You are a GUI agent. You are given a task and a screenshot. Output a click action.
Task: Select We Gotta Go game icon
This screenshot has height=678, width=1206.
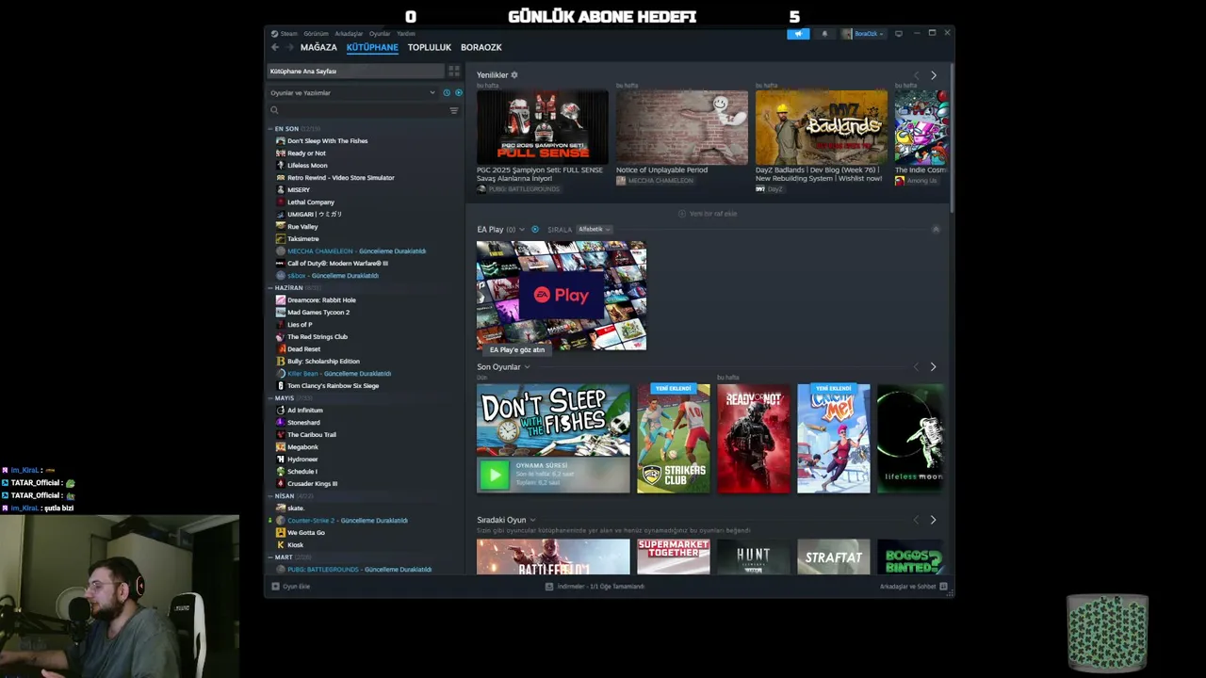click(281, 533)
